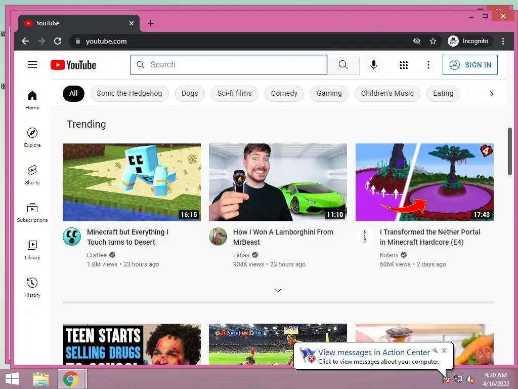The width and height of the screenshot is (518, 389).
Task: Open the Fidias channel name link
Action: [241, 255]
